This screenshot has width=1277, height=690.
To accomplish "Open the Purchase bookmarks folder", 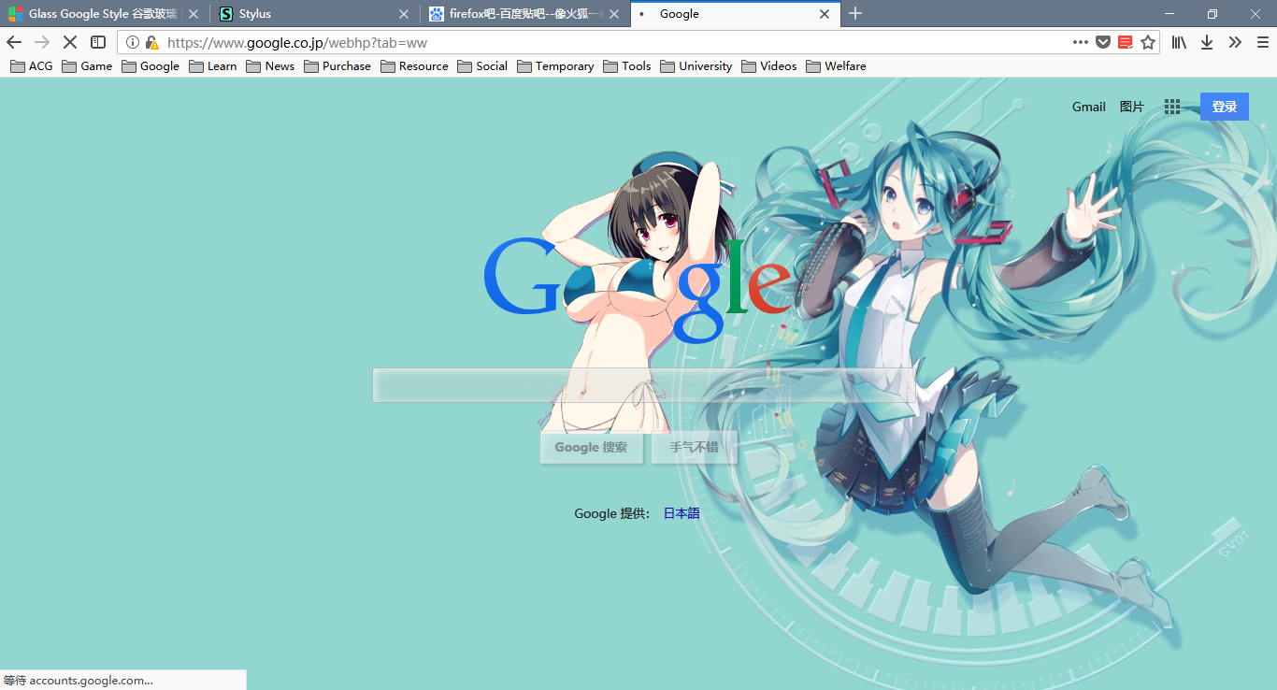I will (337, 66).
